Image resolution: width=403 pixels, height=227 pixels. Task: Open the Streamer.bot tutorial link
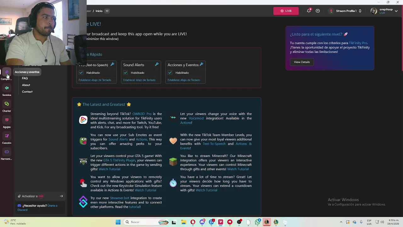click(134, 207)
